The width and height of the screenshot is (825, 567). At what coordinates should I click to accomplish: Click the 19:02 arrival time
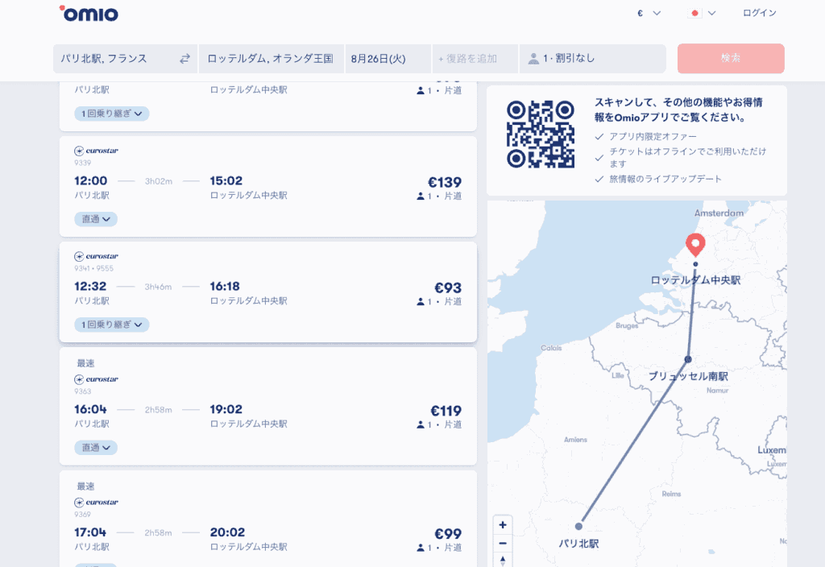pyautogui.click(x=226, y=409)
